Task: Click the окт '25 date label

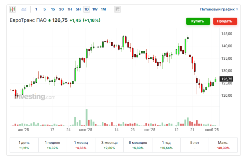Action: click(149, 129)
